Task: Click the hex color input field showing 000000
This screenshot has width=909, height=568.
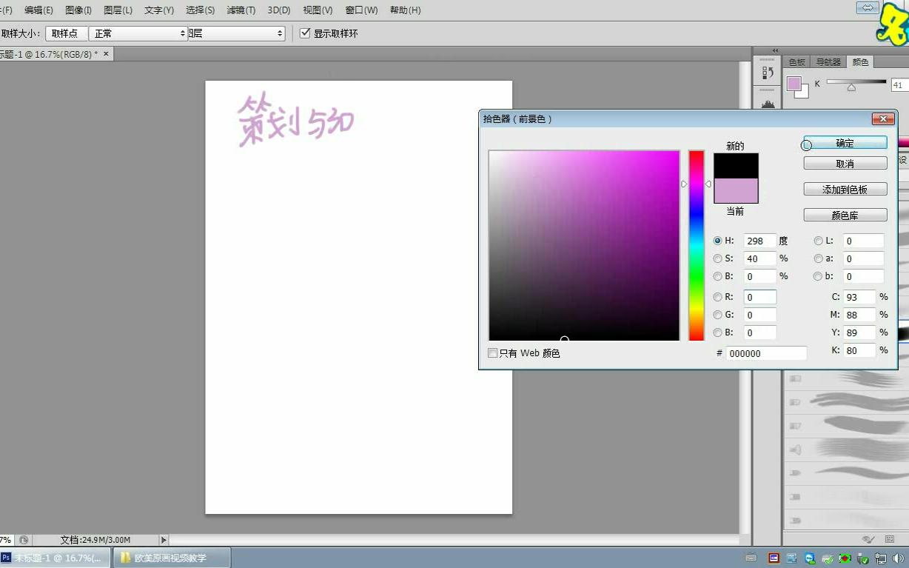Action: pyautogui.click(x=766, y=353)
